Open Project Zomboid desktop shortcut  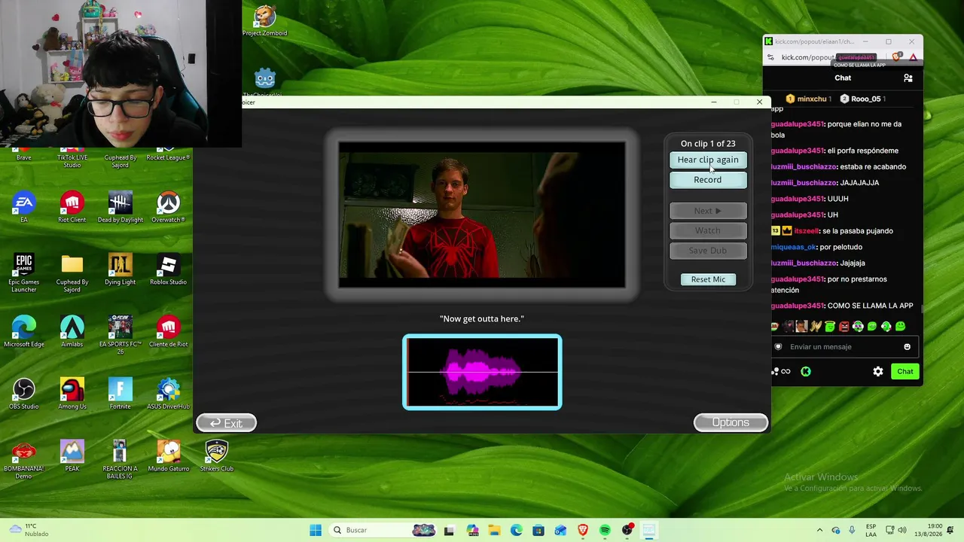(x=264, y=20)
